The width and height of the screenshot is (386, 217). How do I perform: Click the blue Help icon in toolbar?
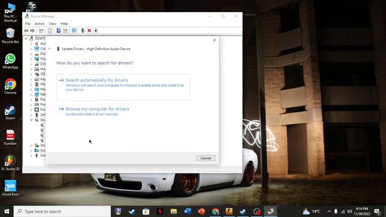tap(59, 31)
